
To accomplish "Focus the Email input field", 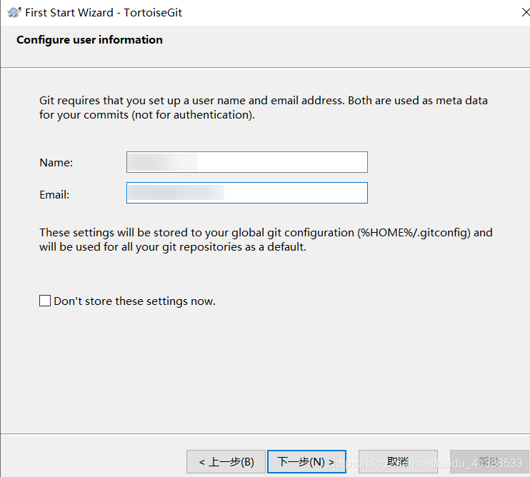I will click(247, 193).
